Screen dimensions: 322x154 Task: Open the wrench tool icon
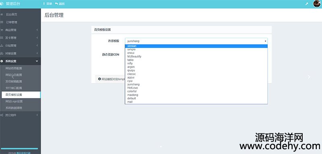pos(307,4)
